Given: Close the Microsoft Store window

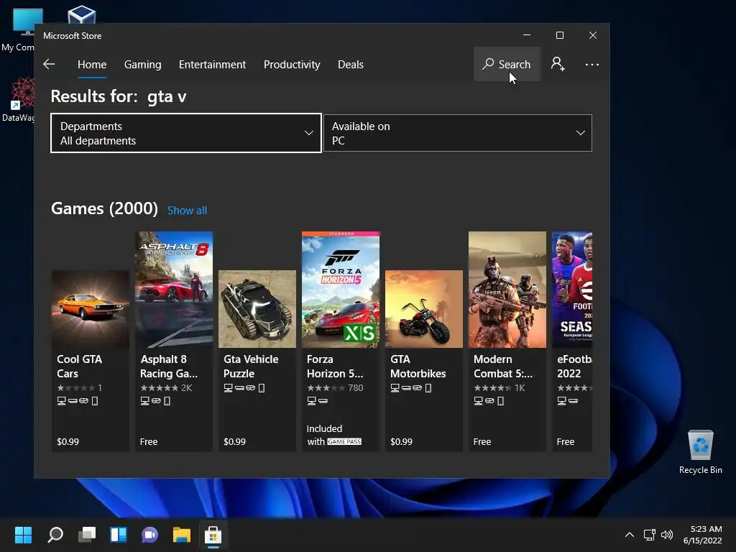Looking at the screenshot, I should pyautogui.click(x=593, y=35).
